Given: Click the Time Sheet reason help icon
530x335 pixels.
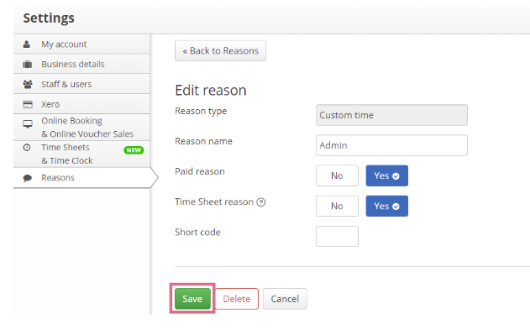Looking at the screenshot, I should click(x=261, y=202).
